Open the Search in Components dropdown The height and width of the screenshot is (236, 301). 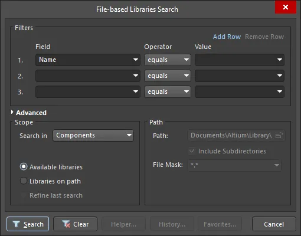93,135
